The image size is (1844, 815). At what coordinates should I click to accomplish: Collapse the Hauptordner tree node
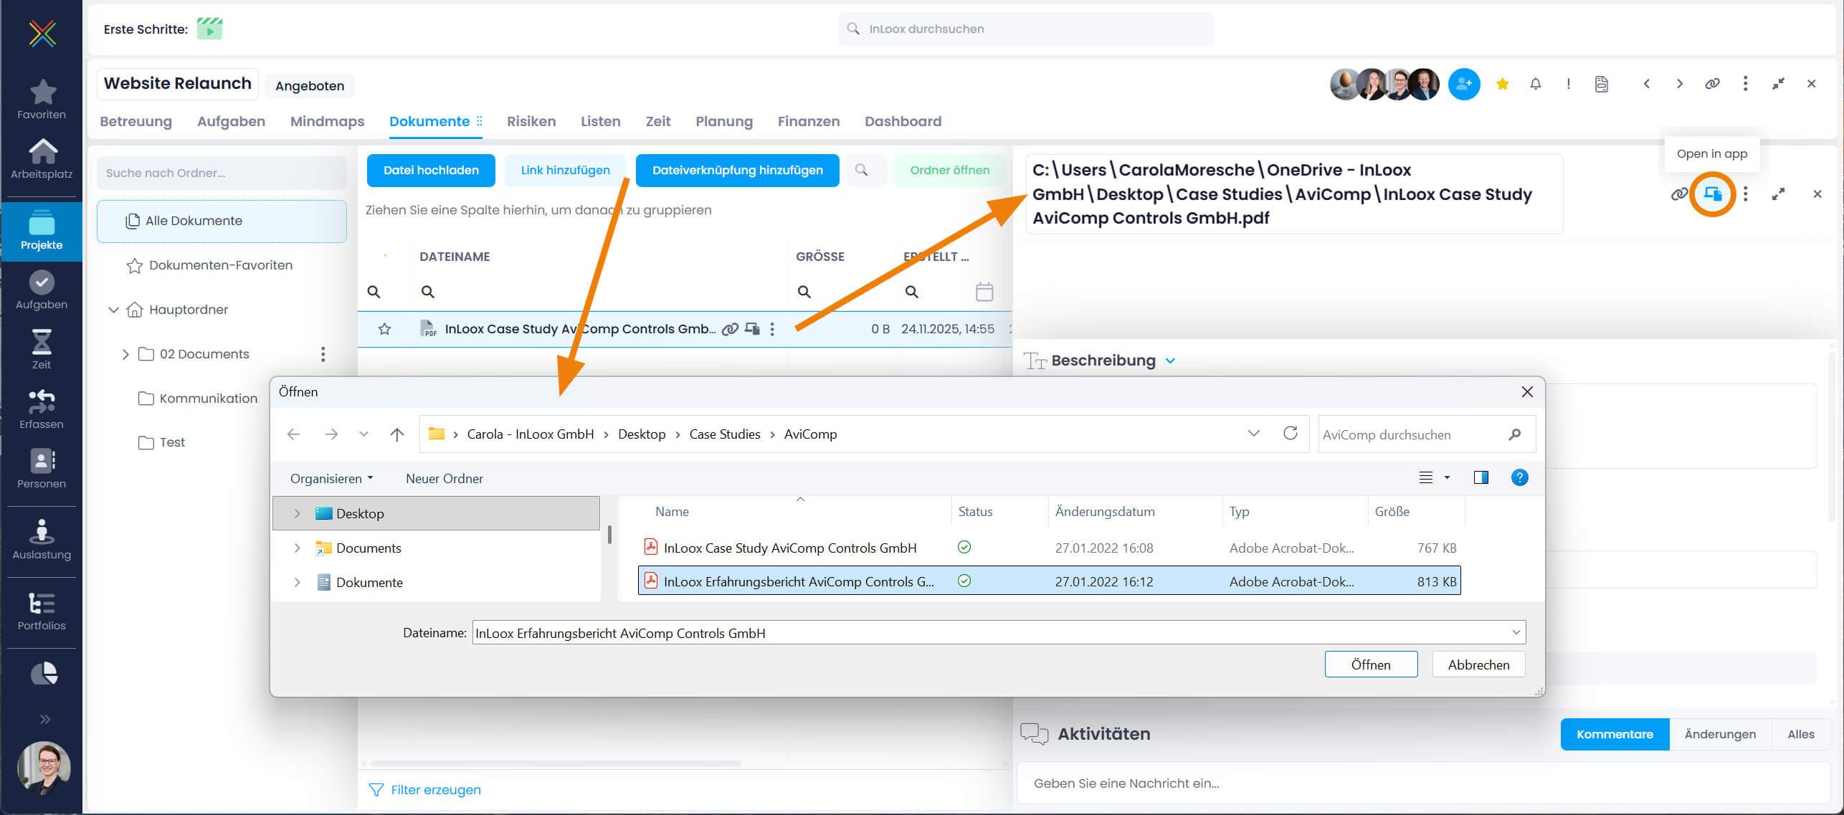coord(113,310)
